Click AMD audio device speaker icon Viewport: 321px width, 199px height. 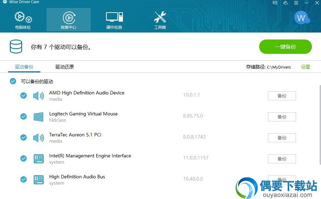click(39, 96)
